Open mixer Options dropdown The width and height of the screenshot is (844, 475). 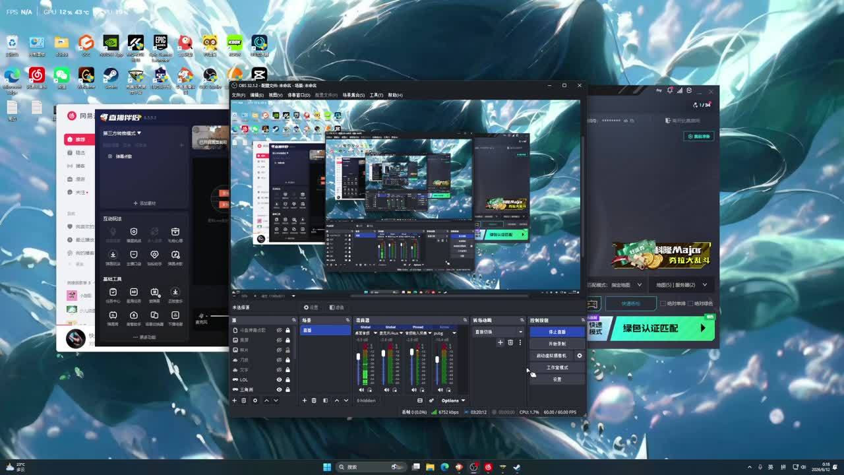[x=453, y=400]
